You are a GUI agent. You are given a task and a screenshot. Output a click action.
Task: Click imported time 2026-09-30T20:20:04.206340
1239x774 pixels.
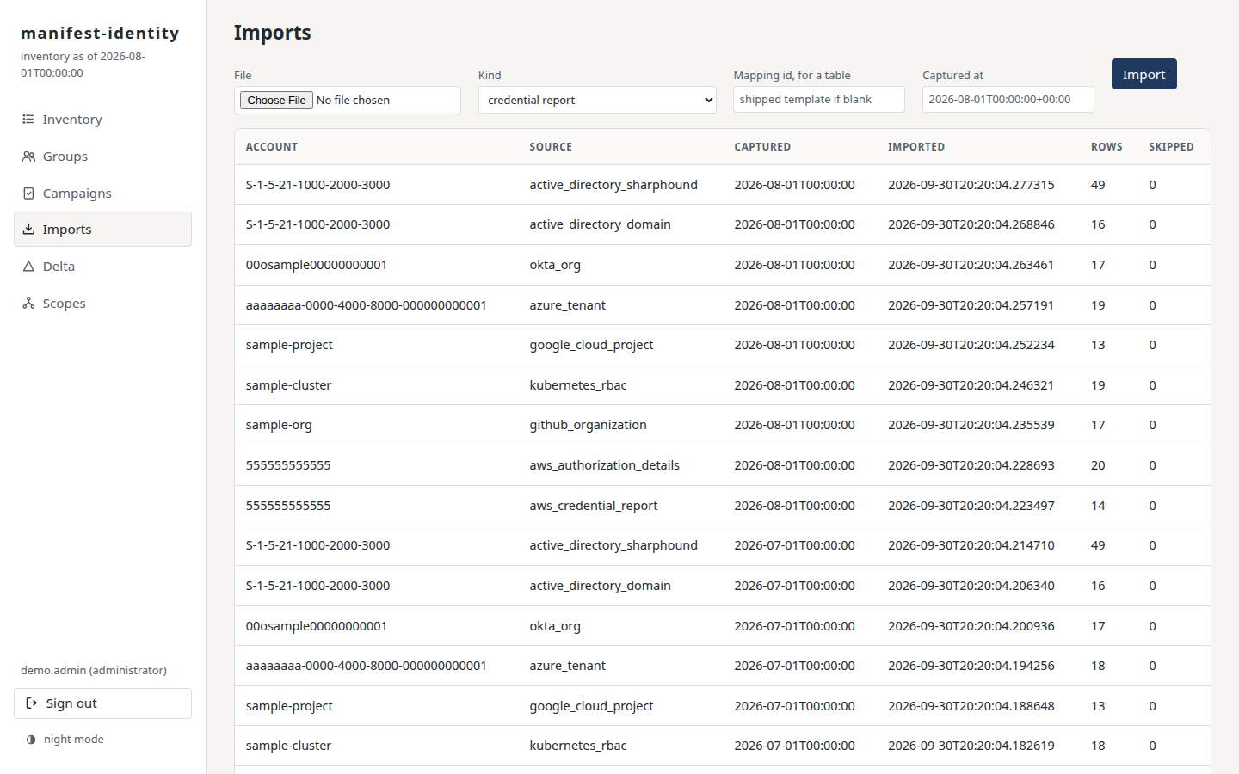(971, 586)
